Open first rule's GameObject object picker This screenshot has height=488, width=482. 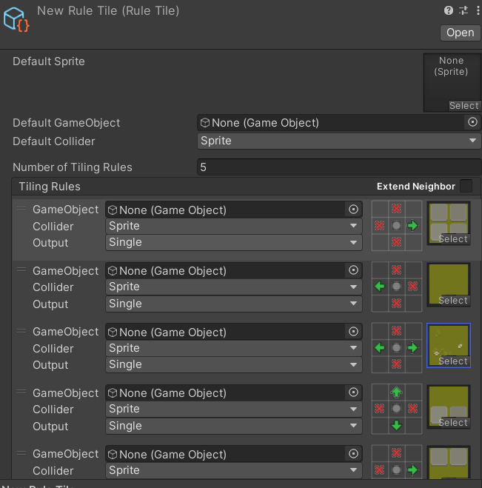point(353,210)
